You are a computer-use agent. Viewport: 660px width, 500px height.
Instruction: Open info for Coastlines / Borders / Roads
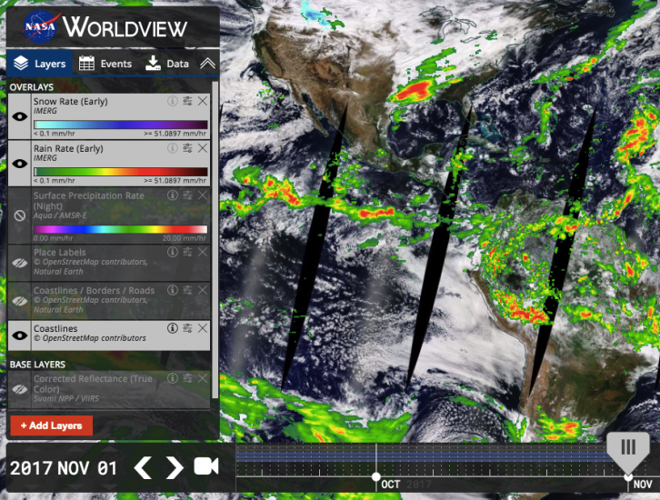pyautogui.click(x=172, y=290)
